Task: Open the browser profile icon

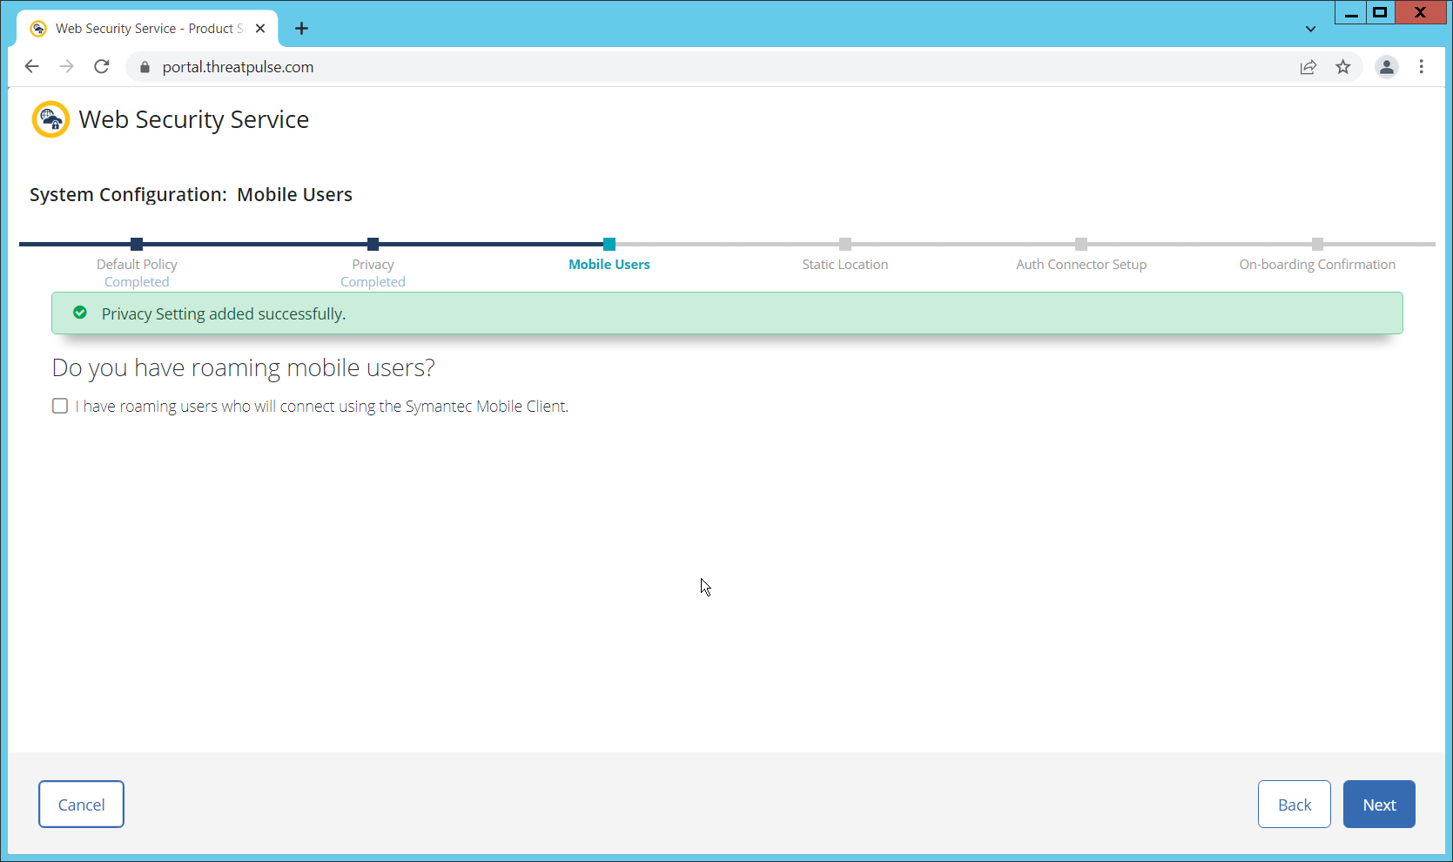Action: click(x=1386, y=67)
